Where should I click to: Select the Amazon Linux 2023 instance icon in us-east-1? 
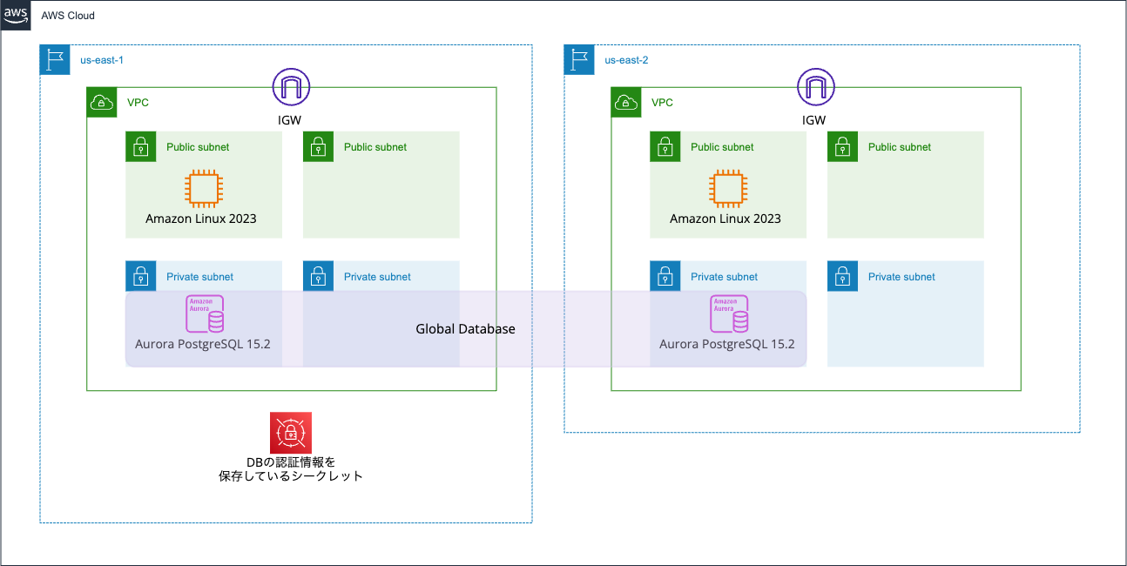(x=203, y=188)
